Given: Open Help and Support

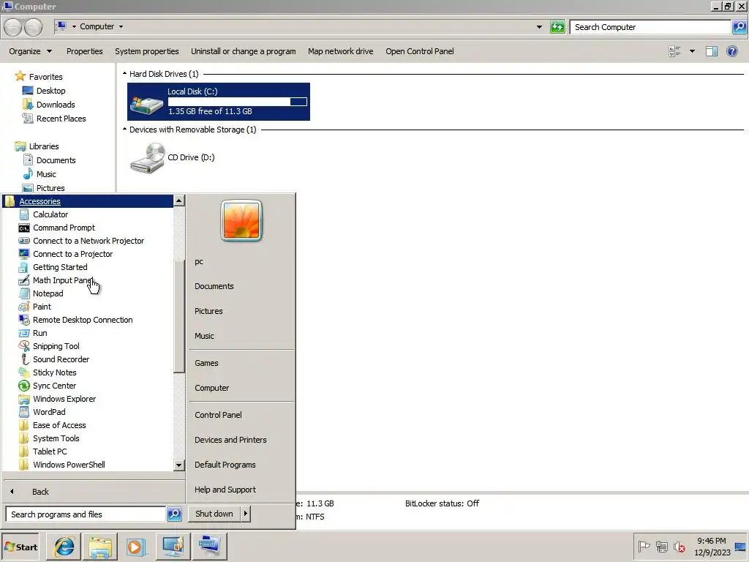Looking at the screenshot, I should click(225, 490).
